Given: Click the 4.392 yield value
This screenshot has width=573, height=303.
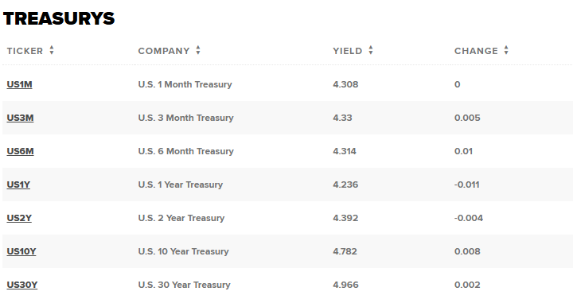Looking at the screenshot, I should (x=345, y=218).
